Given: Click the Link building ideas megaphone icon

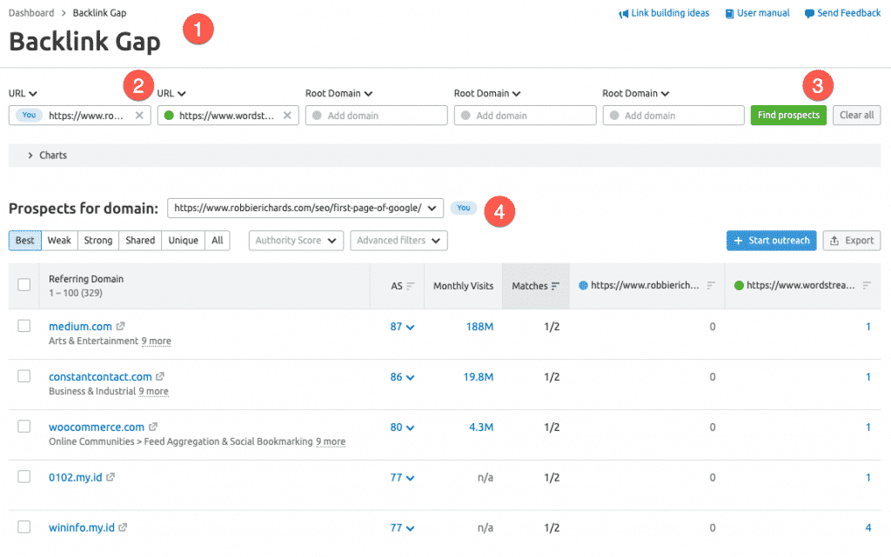Looking at the screenshot, I should point(623,12).
